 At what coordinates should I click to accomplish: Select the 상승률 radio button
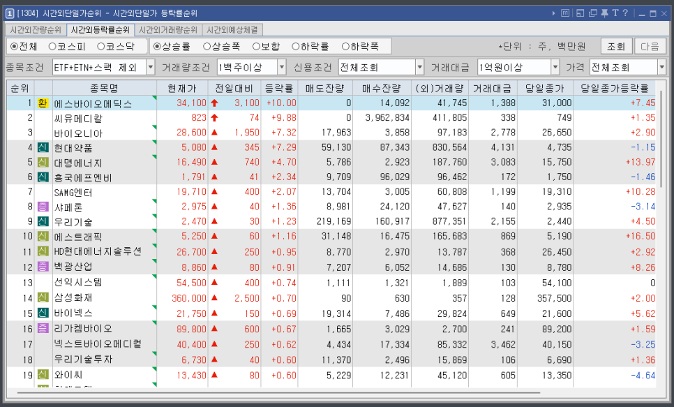tap(157, 47)
